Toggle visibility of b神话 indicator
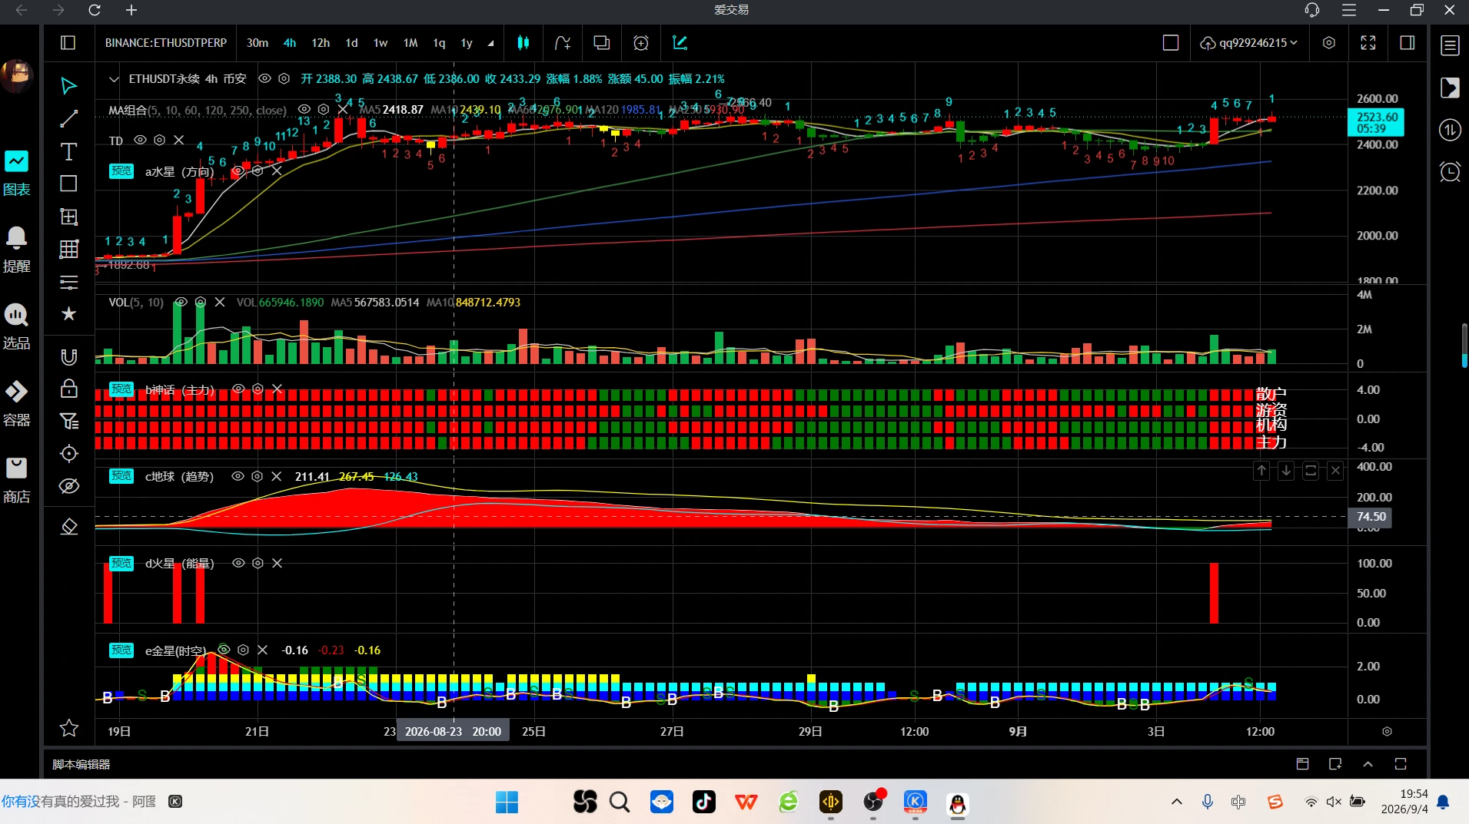Image resolution: width=1469 pixels, height=824 pixels. (238, 389)
